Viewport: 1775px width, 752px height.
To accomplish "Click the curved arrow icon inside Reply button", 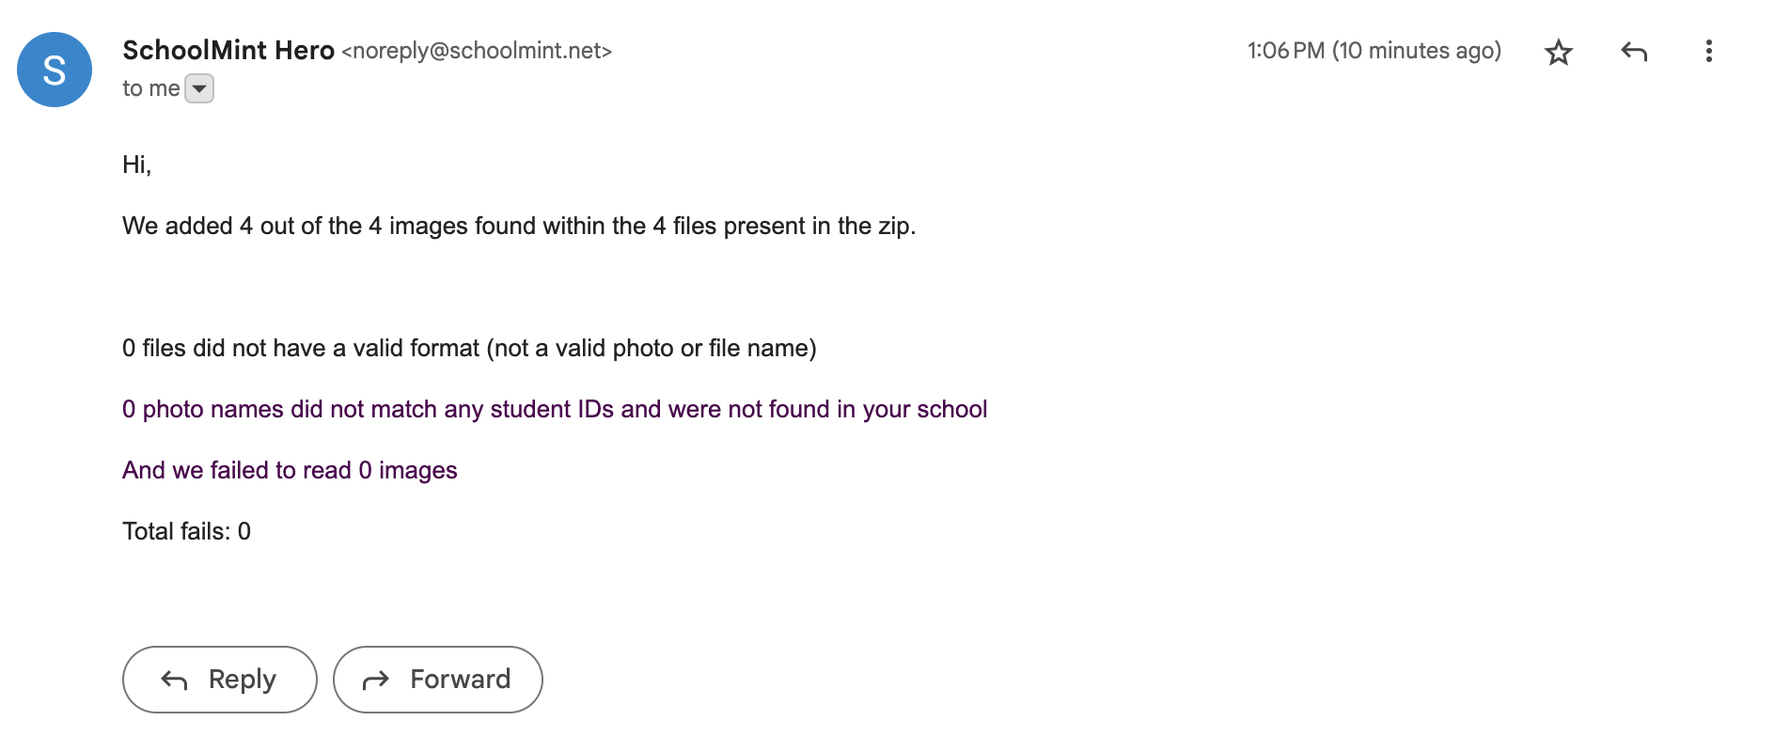I will coord(175,680).
